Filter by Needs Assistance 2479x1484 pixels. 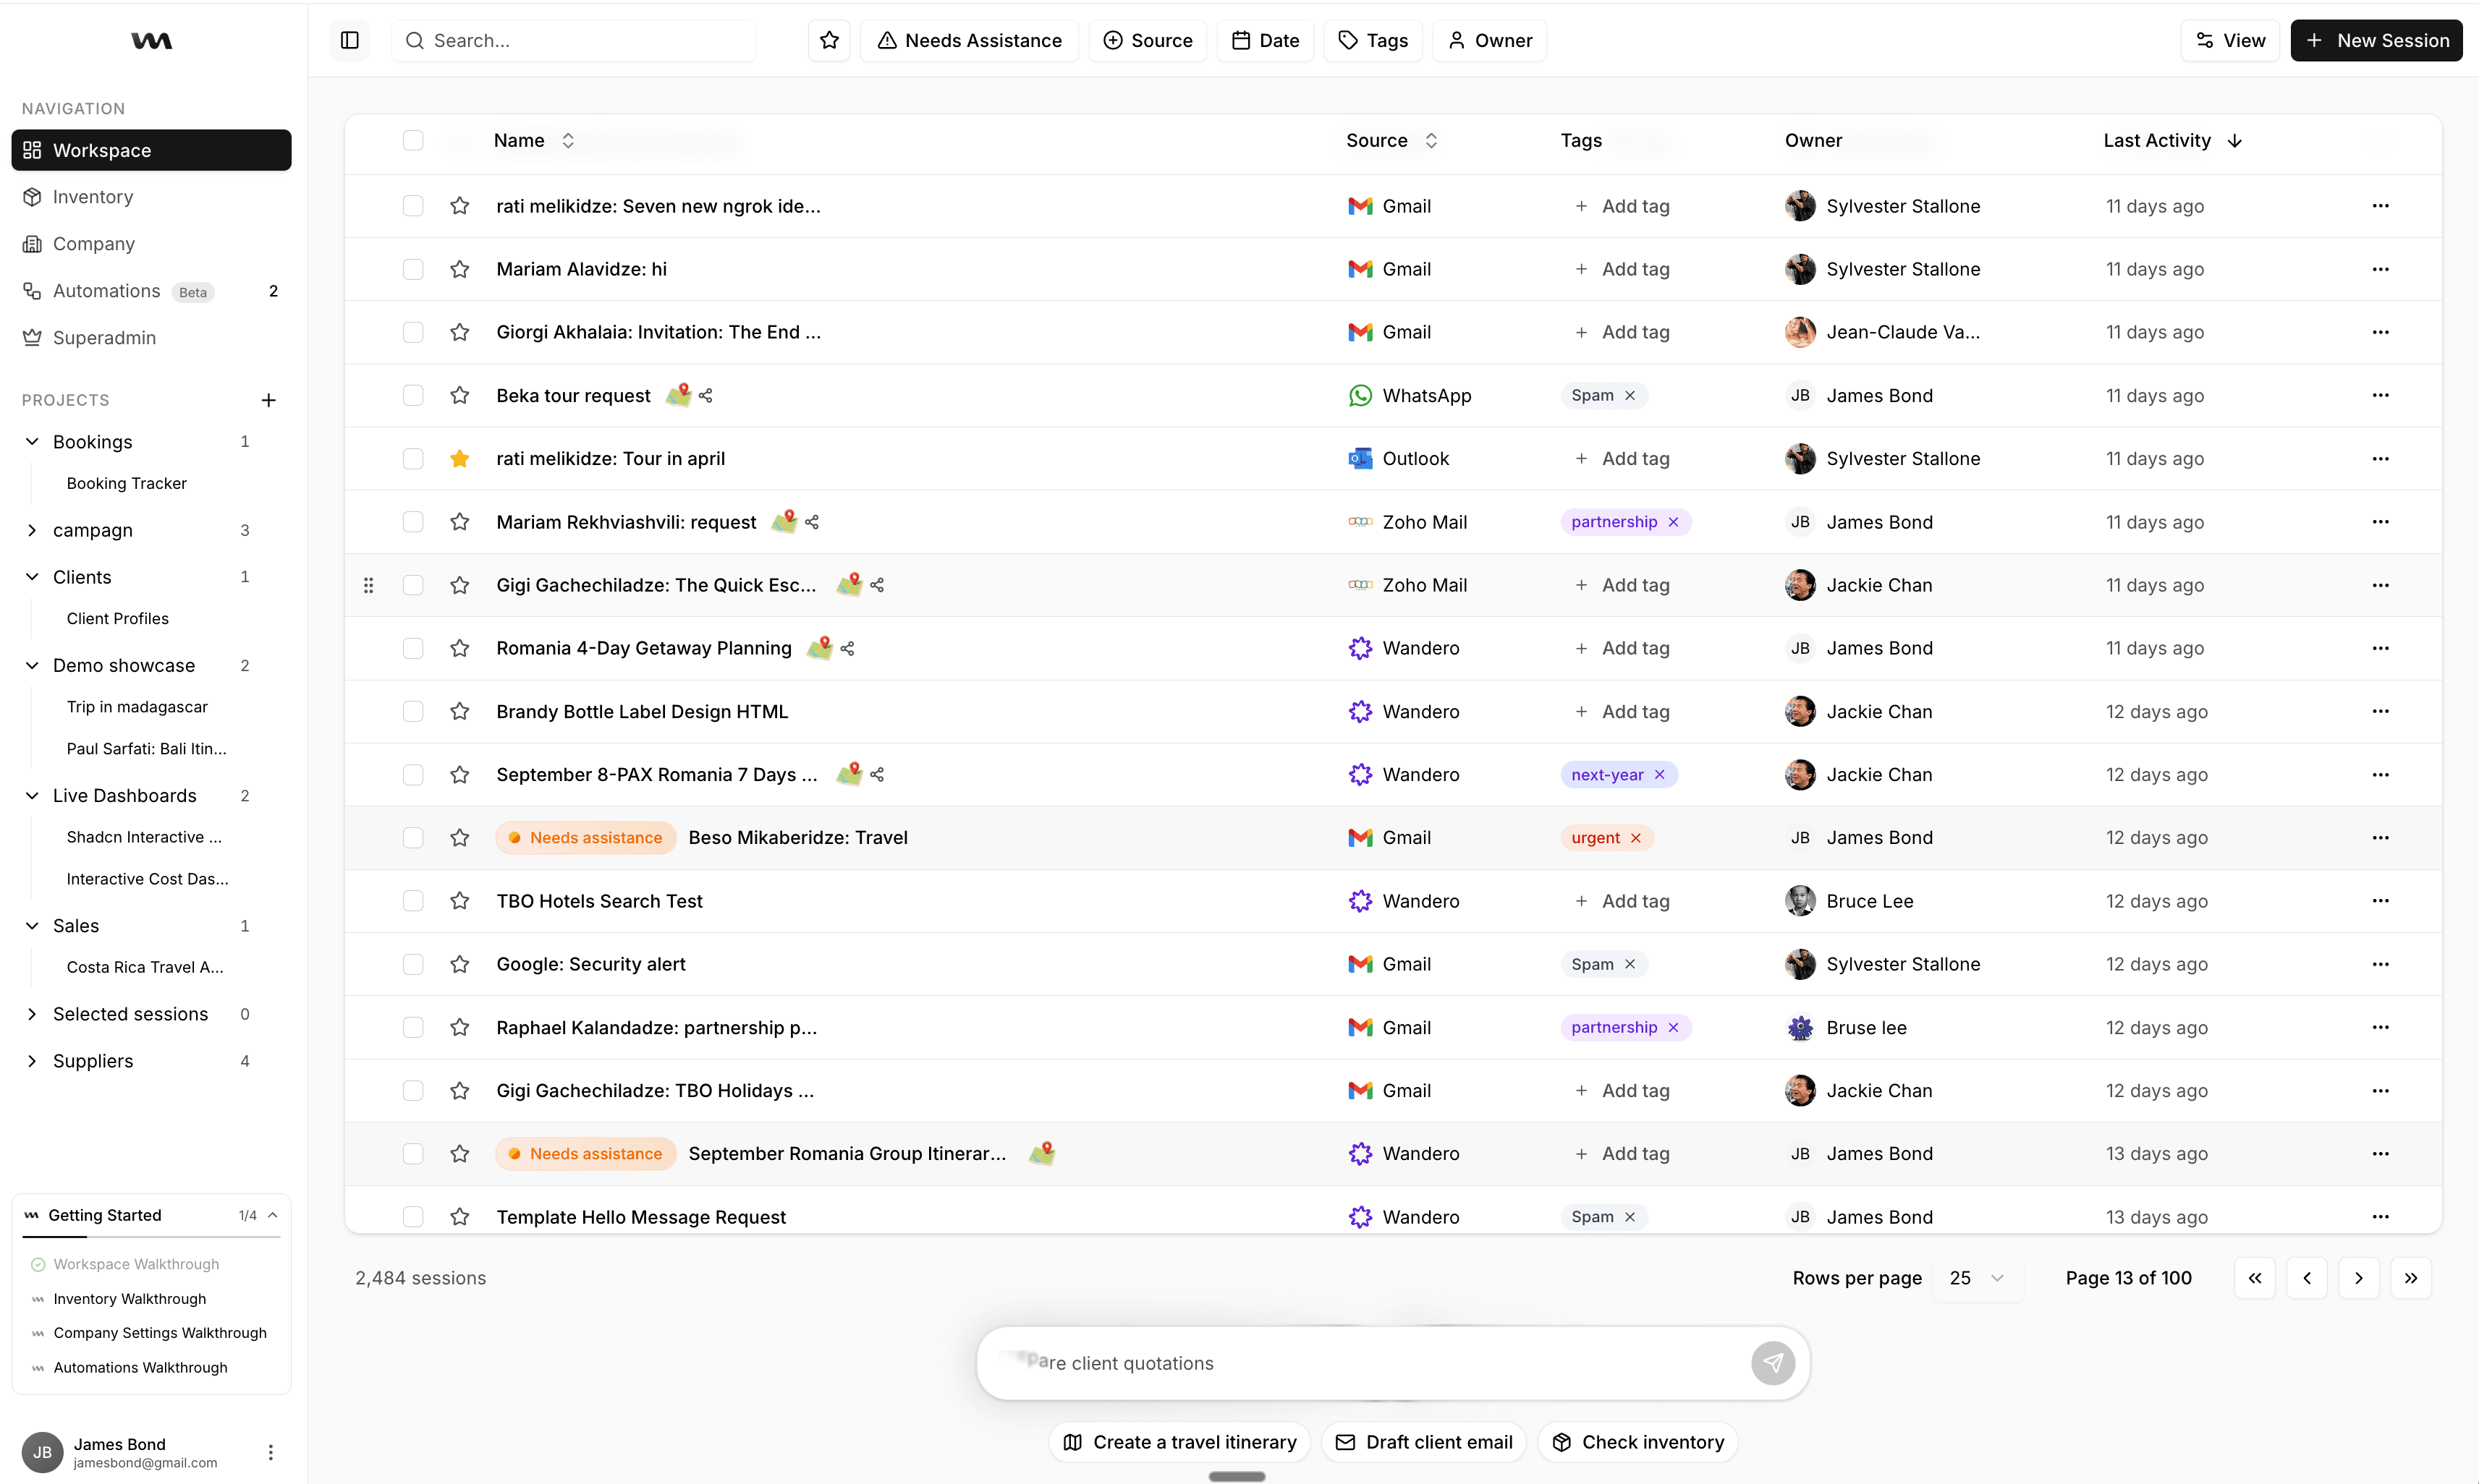[968, 40]
